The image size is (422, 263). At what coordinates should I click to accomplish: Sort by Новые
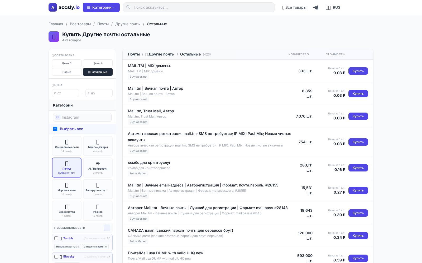coord(67,72)
